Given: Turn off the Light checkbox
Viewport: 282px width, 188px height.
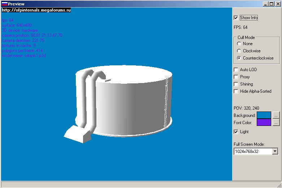Looking at the screenshot, I should (236, 132).
